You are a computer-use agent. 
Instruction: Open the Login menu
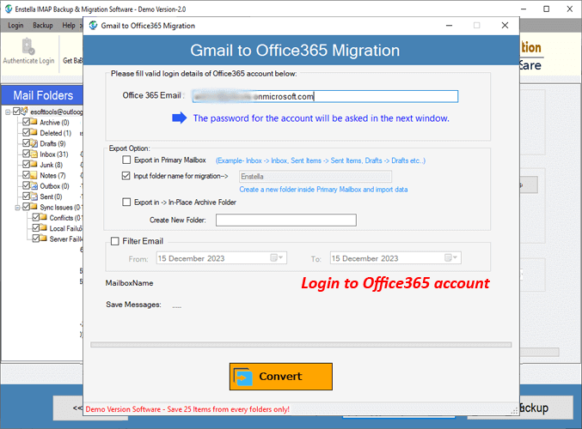pos(15,25)
